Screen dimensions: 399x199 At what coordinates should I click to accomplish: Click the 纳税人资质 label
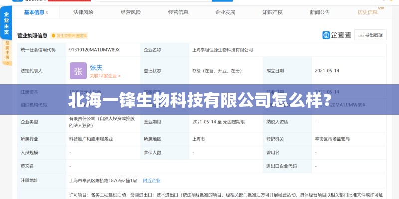click(x=277, y=122)
